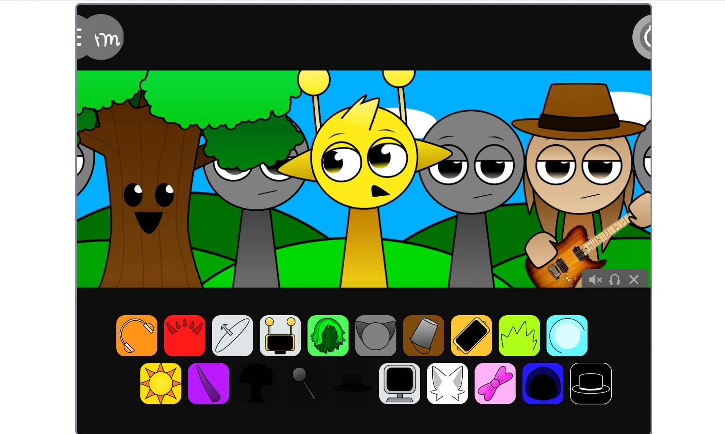Choose the pink bow sound icon
Image resolution: width=725 pixels, height=434 pixels.
(x=495, y=384)
